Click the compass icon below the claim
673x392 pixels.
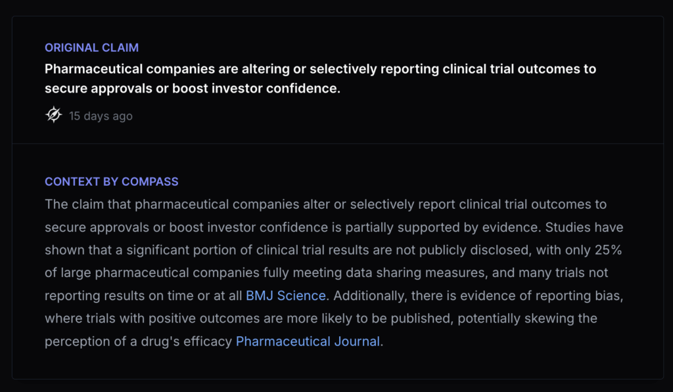click(53, 115)
